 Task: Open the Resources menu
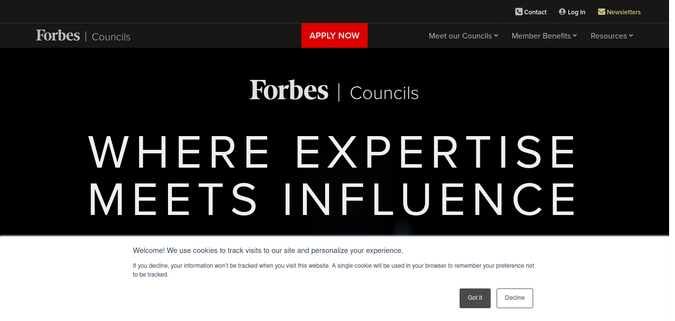[609, 36]
